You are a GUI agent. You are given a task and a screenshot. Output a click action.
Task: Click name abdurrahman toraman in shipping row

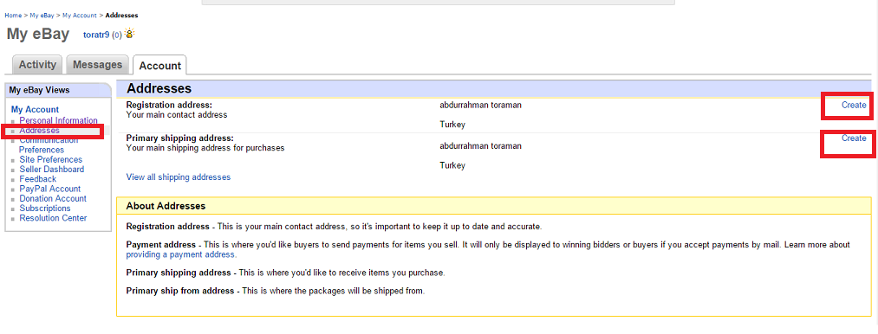[x=480, y=146]
